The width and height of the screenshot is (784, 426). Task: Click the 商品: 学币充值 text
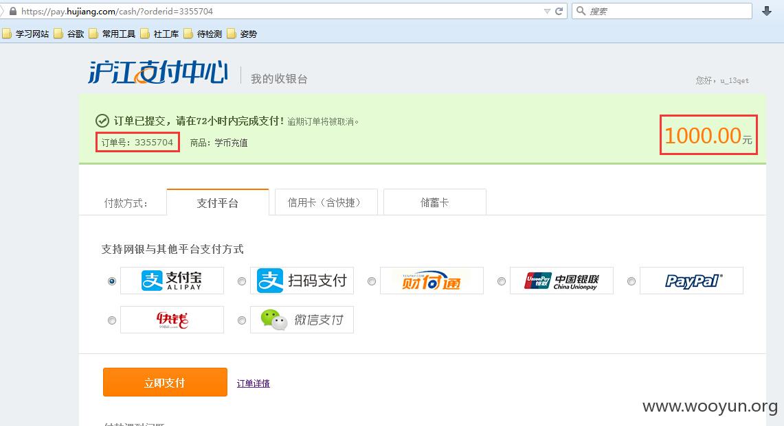[219, 143]
